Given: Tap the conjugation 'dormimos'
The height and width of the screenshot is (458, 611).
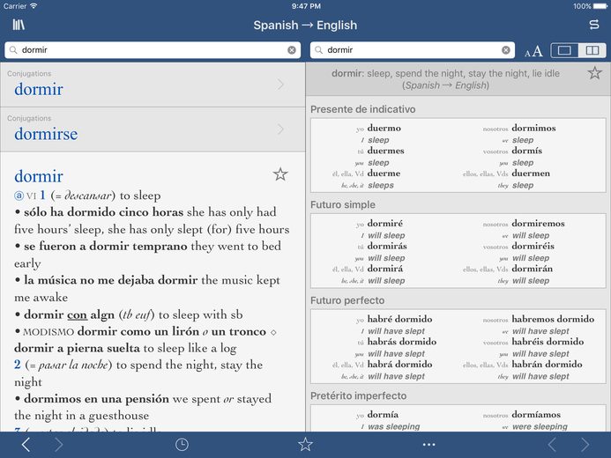Looking at the screenshot, I should 533,128.
